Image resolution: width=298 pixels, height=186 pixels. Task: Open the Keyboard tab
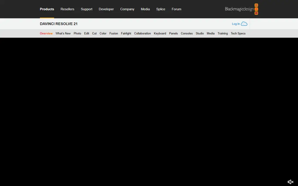click(160, 33)
